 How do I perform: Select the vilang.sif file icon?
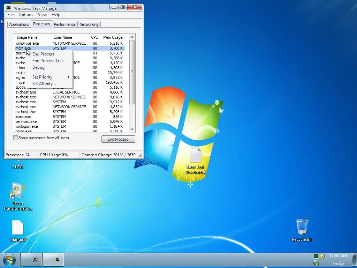click(x=18, y=231)
